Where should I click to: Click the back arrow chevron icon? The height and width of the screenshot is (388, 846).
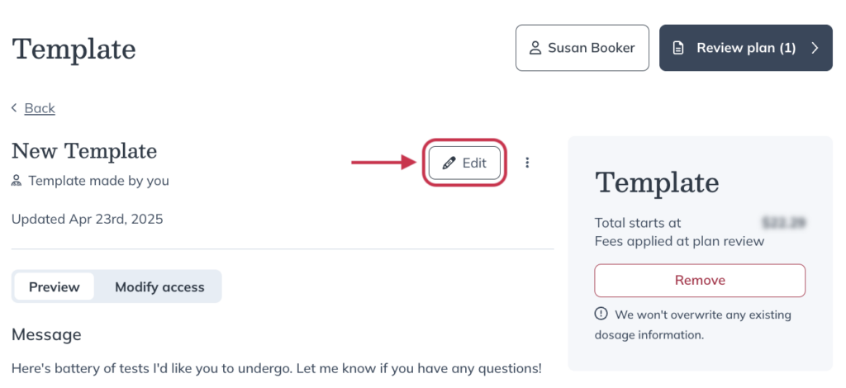click(x=15, y=108)
